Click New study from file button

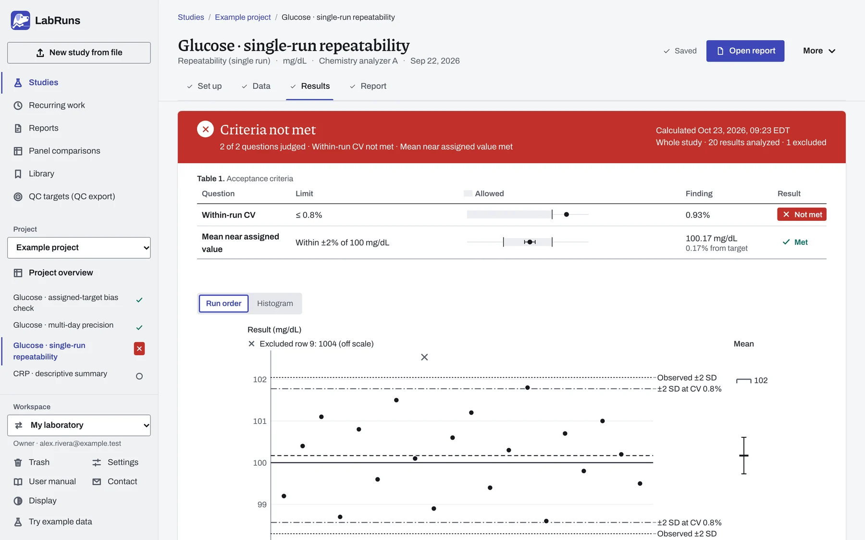[79, 53]
